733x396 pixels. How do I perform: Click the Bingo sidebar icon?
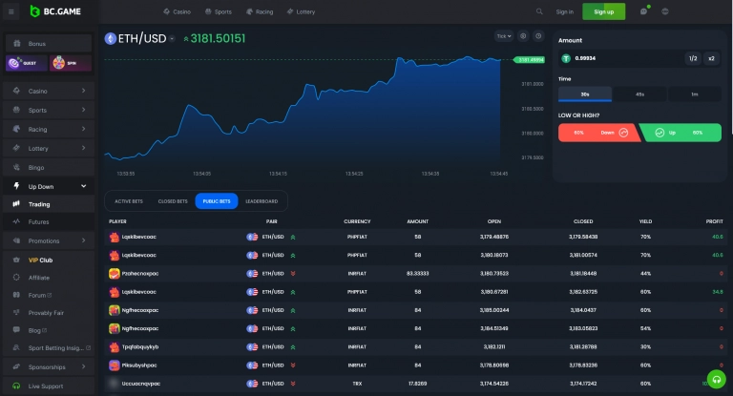16,167
